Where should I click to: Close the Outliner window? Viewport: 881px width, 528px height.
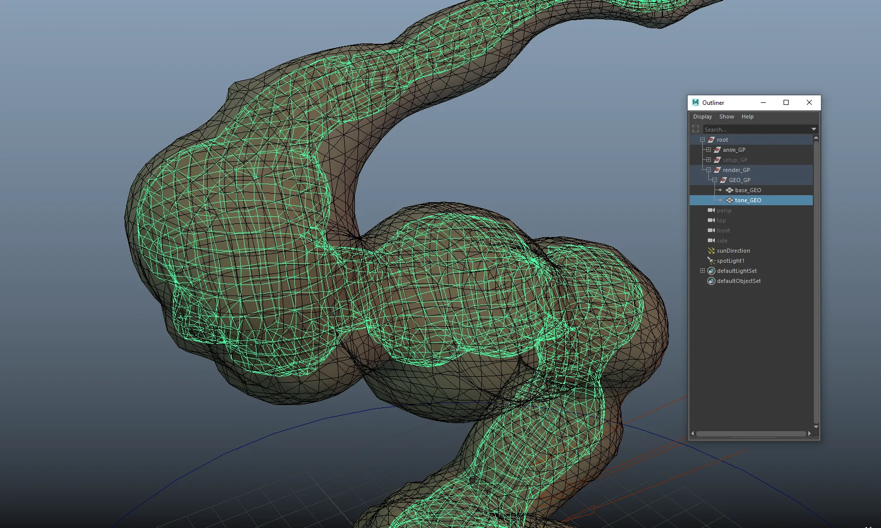coord(809,102)
